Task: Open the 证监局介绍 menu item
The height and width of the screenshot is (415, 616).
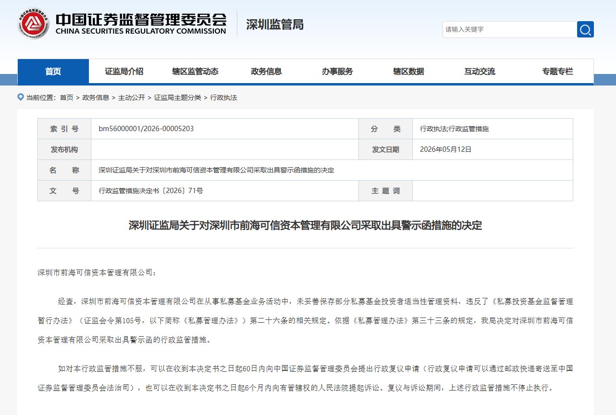Action: (124, 72)
